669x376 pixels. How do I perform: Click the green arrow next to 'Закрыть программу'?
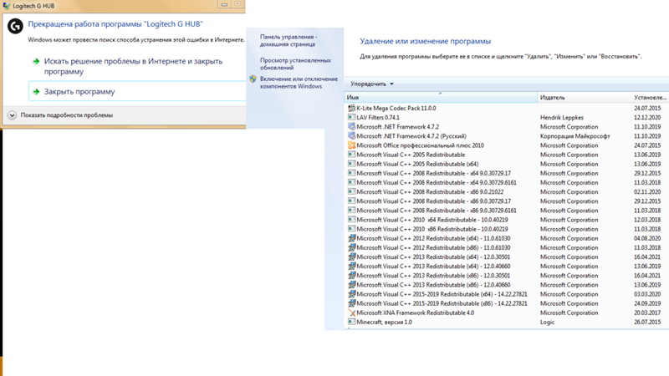pos(36,92)
